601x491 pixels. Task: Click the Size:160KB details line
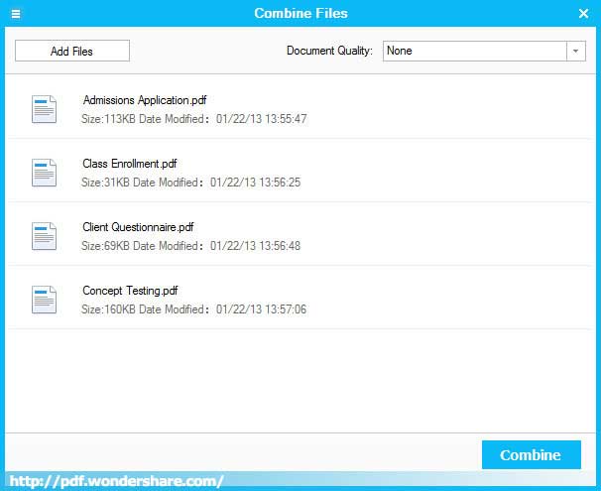(194, 309)
